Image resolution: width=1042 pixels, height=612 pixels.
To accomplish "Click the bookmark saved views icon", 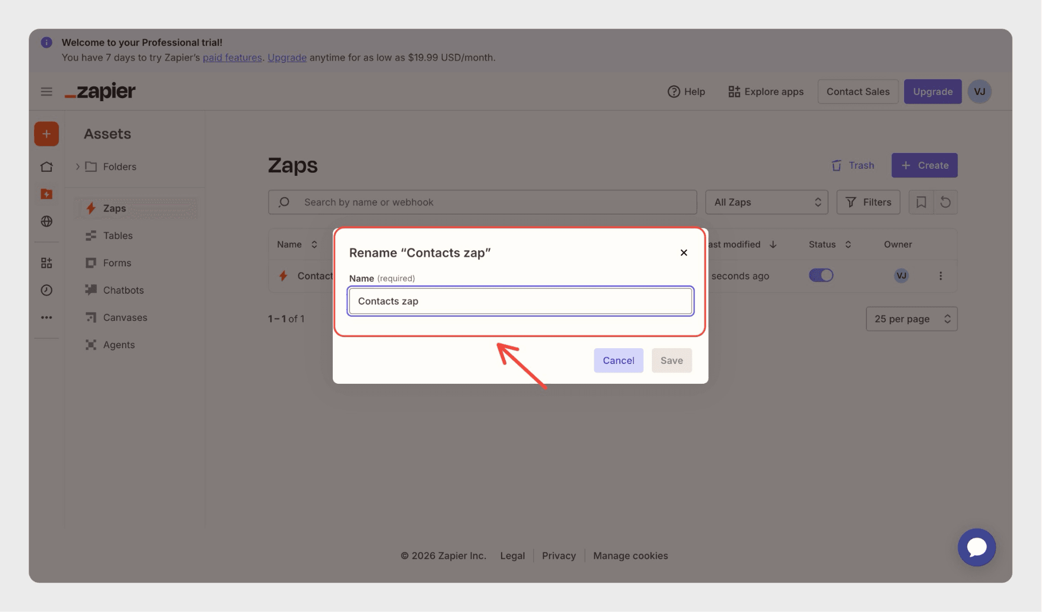I will (x=921, y=202).
